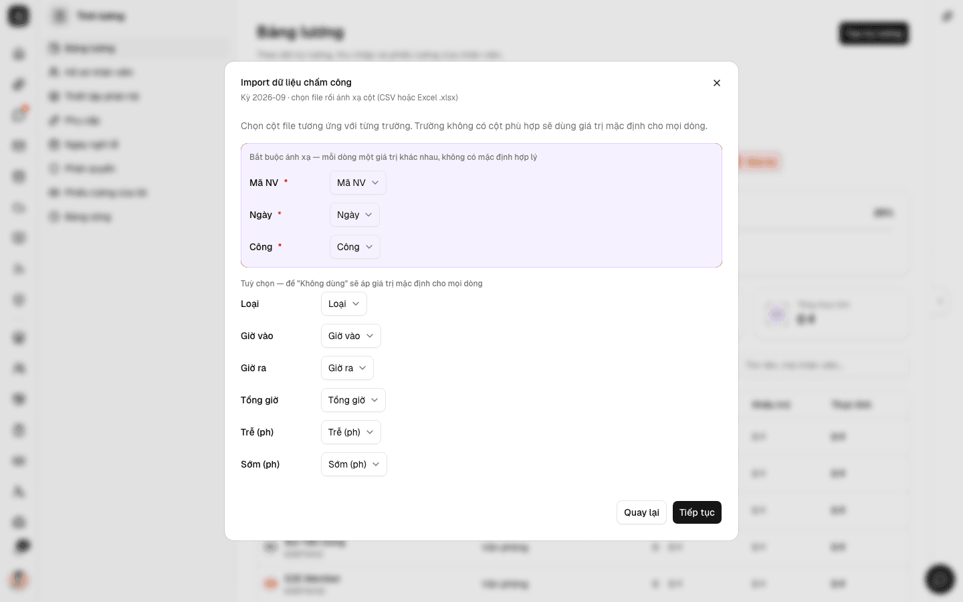Expand the Sớm (ph) dropdown
This screenshot has height=602, width=963.
(x=354, y=464)
